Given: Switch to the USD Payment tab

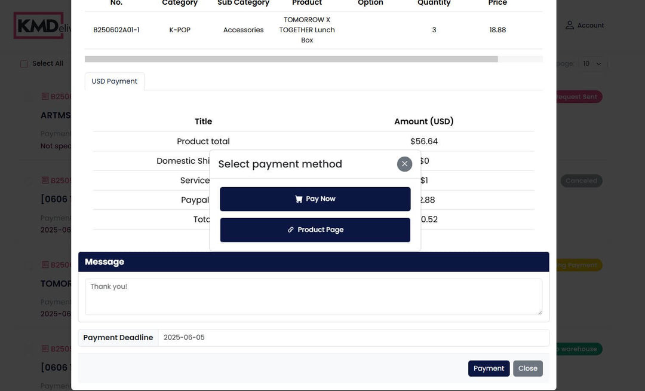Looking at the screenshot, I should [114, 81].
